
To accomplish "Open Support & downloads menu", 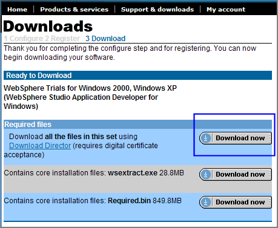I will click(x=157, y=9).
